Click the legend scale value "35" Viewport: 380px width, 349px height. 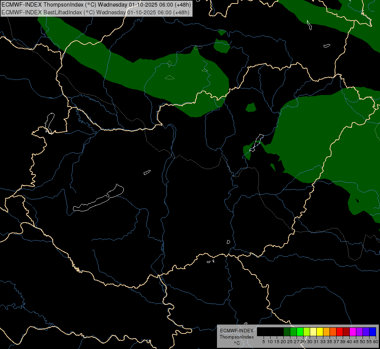[330, 342]
